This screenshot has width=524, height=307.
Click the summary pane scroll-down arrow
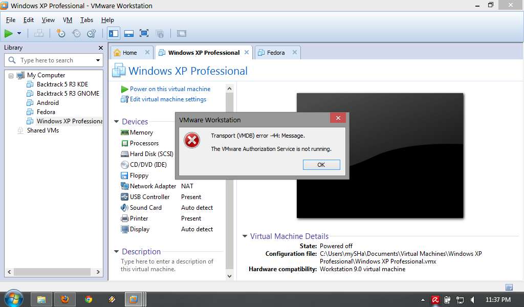click(x=229, y=276)
